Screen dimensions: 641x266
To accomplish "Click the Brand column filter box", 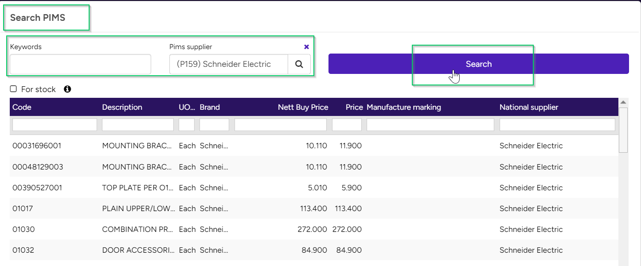I will coord(214,125).
